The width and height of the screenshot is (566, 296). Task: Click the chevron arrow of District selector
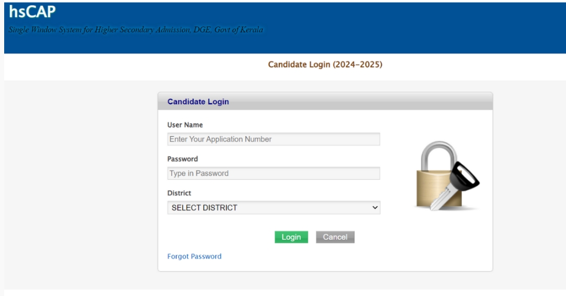coord(375,208)
